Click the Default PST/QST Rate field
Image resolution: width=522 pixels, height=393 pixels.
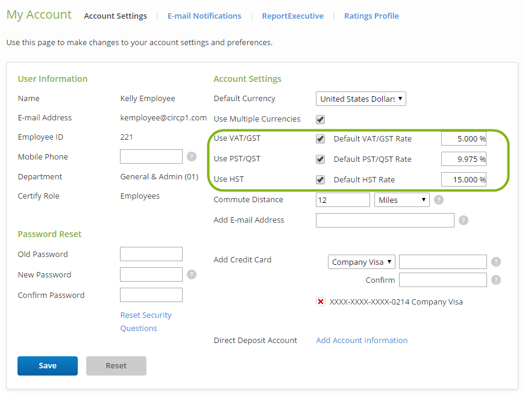tap(464, 159)
